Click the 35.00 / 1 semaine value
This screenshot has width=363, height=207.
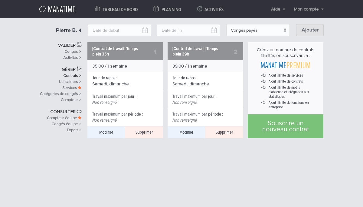click(x=110, y=66)
